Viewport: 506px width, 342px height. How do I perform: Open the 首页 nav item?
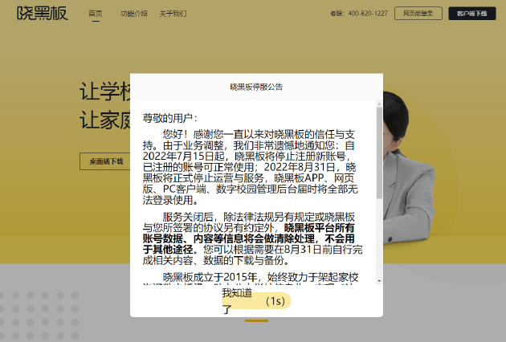pos(96,14)
